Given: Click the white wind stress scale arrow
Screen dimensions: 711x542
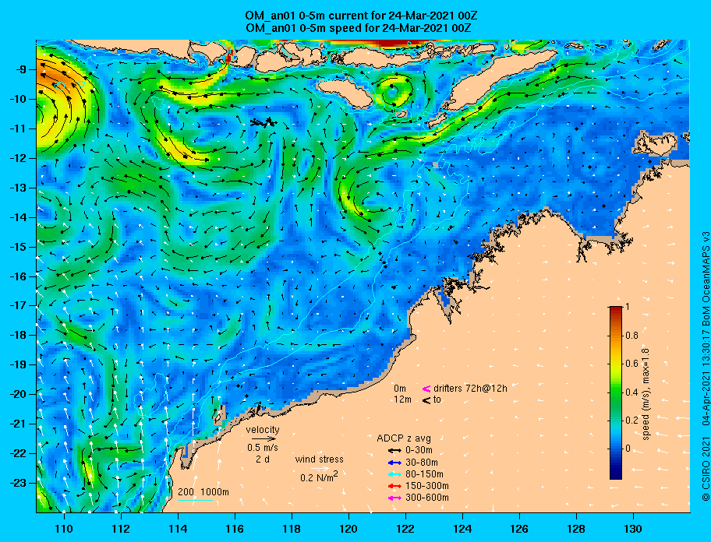Looking at the screenshot, I should pyautogui.click(x=320, y=469).
